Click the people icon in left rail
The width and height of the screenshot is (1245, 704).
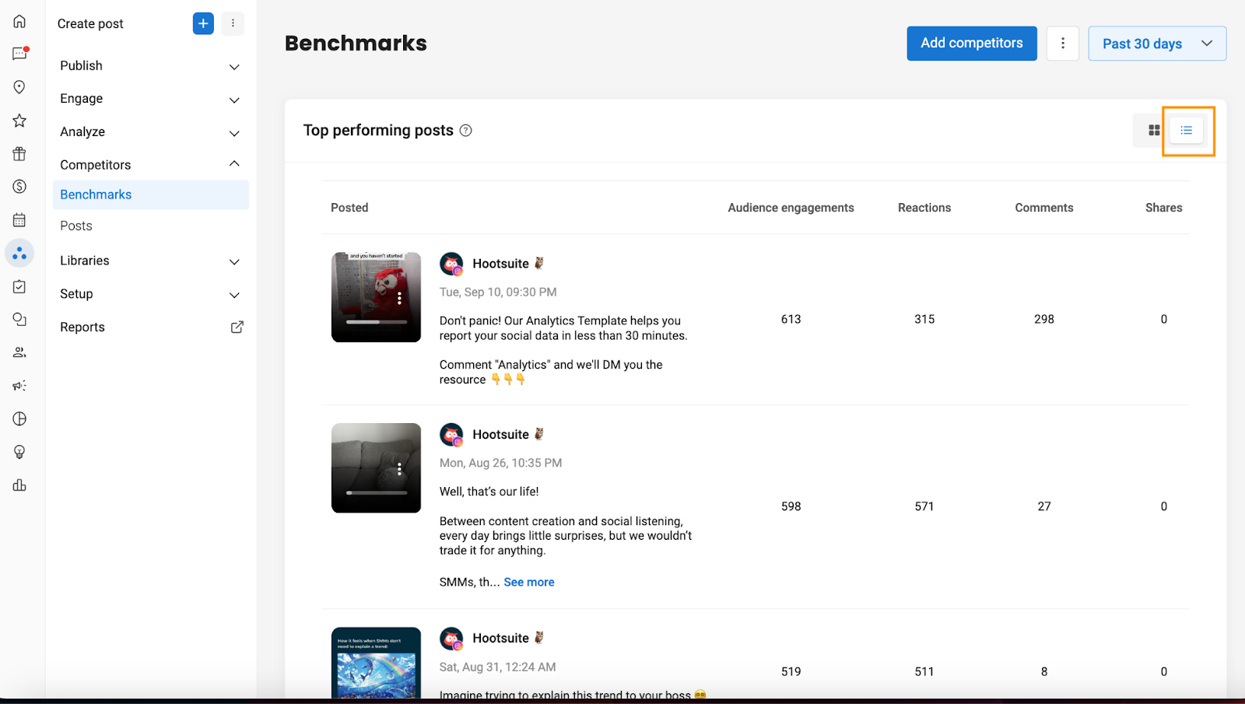click(19, 352)
